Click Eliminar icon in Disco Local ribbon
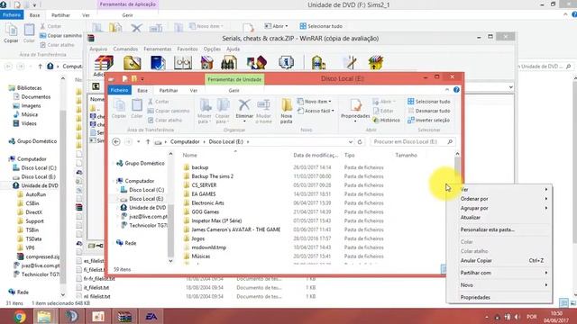Viewport: 577px width, 324px height. (x=244, y=106)
